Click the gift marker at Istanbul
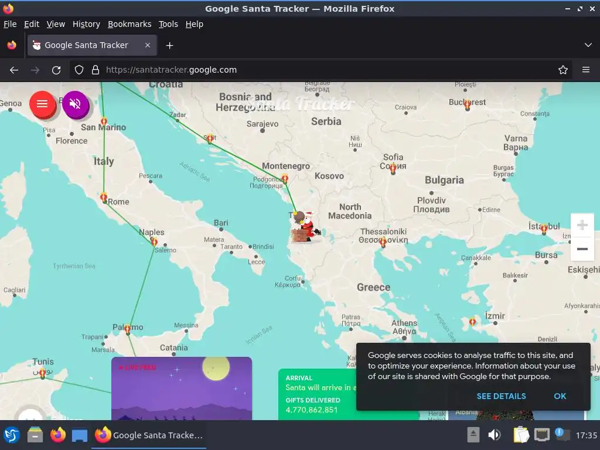This screenshot has width=600, height=450. 544,229
